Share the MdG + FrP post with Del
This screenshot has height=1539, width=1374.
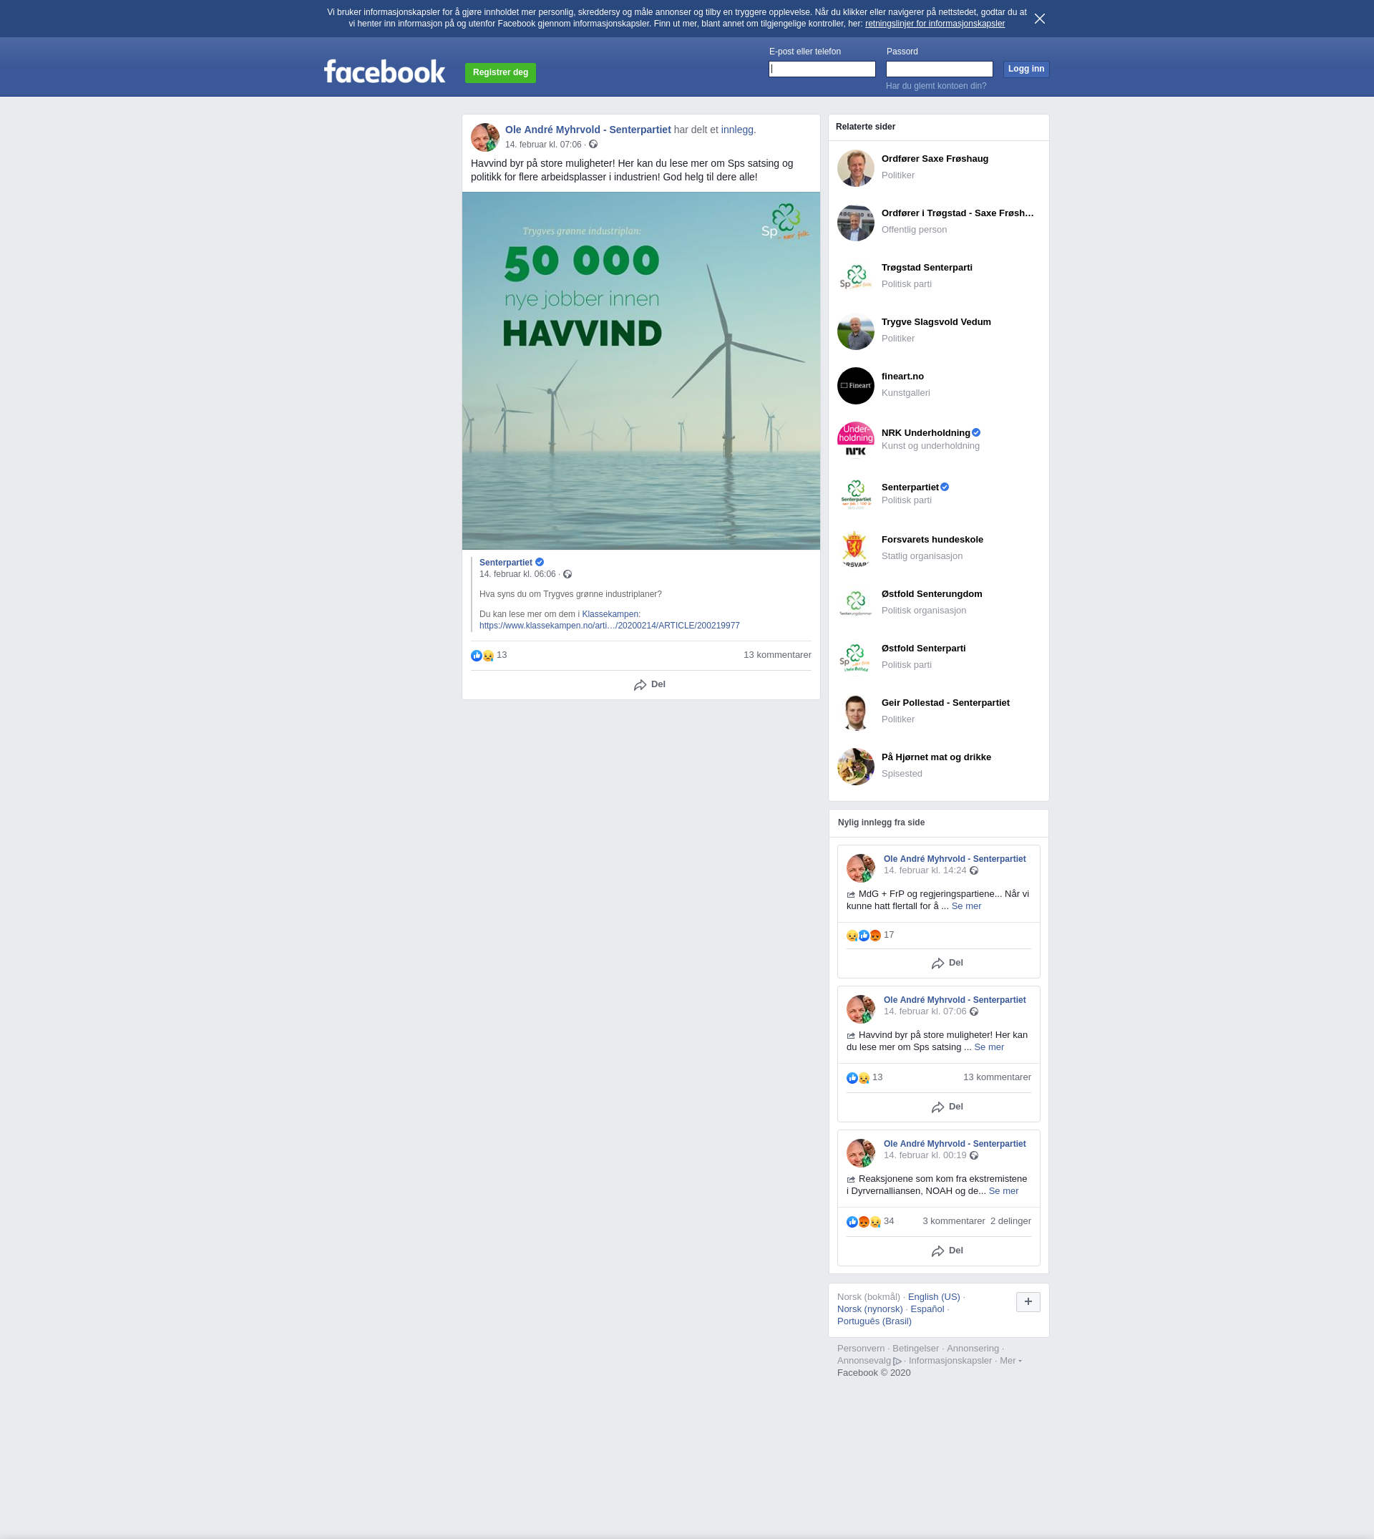pyautogui.click(x=947, y=963)
